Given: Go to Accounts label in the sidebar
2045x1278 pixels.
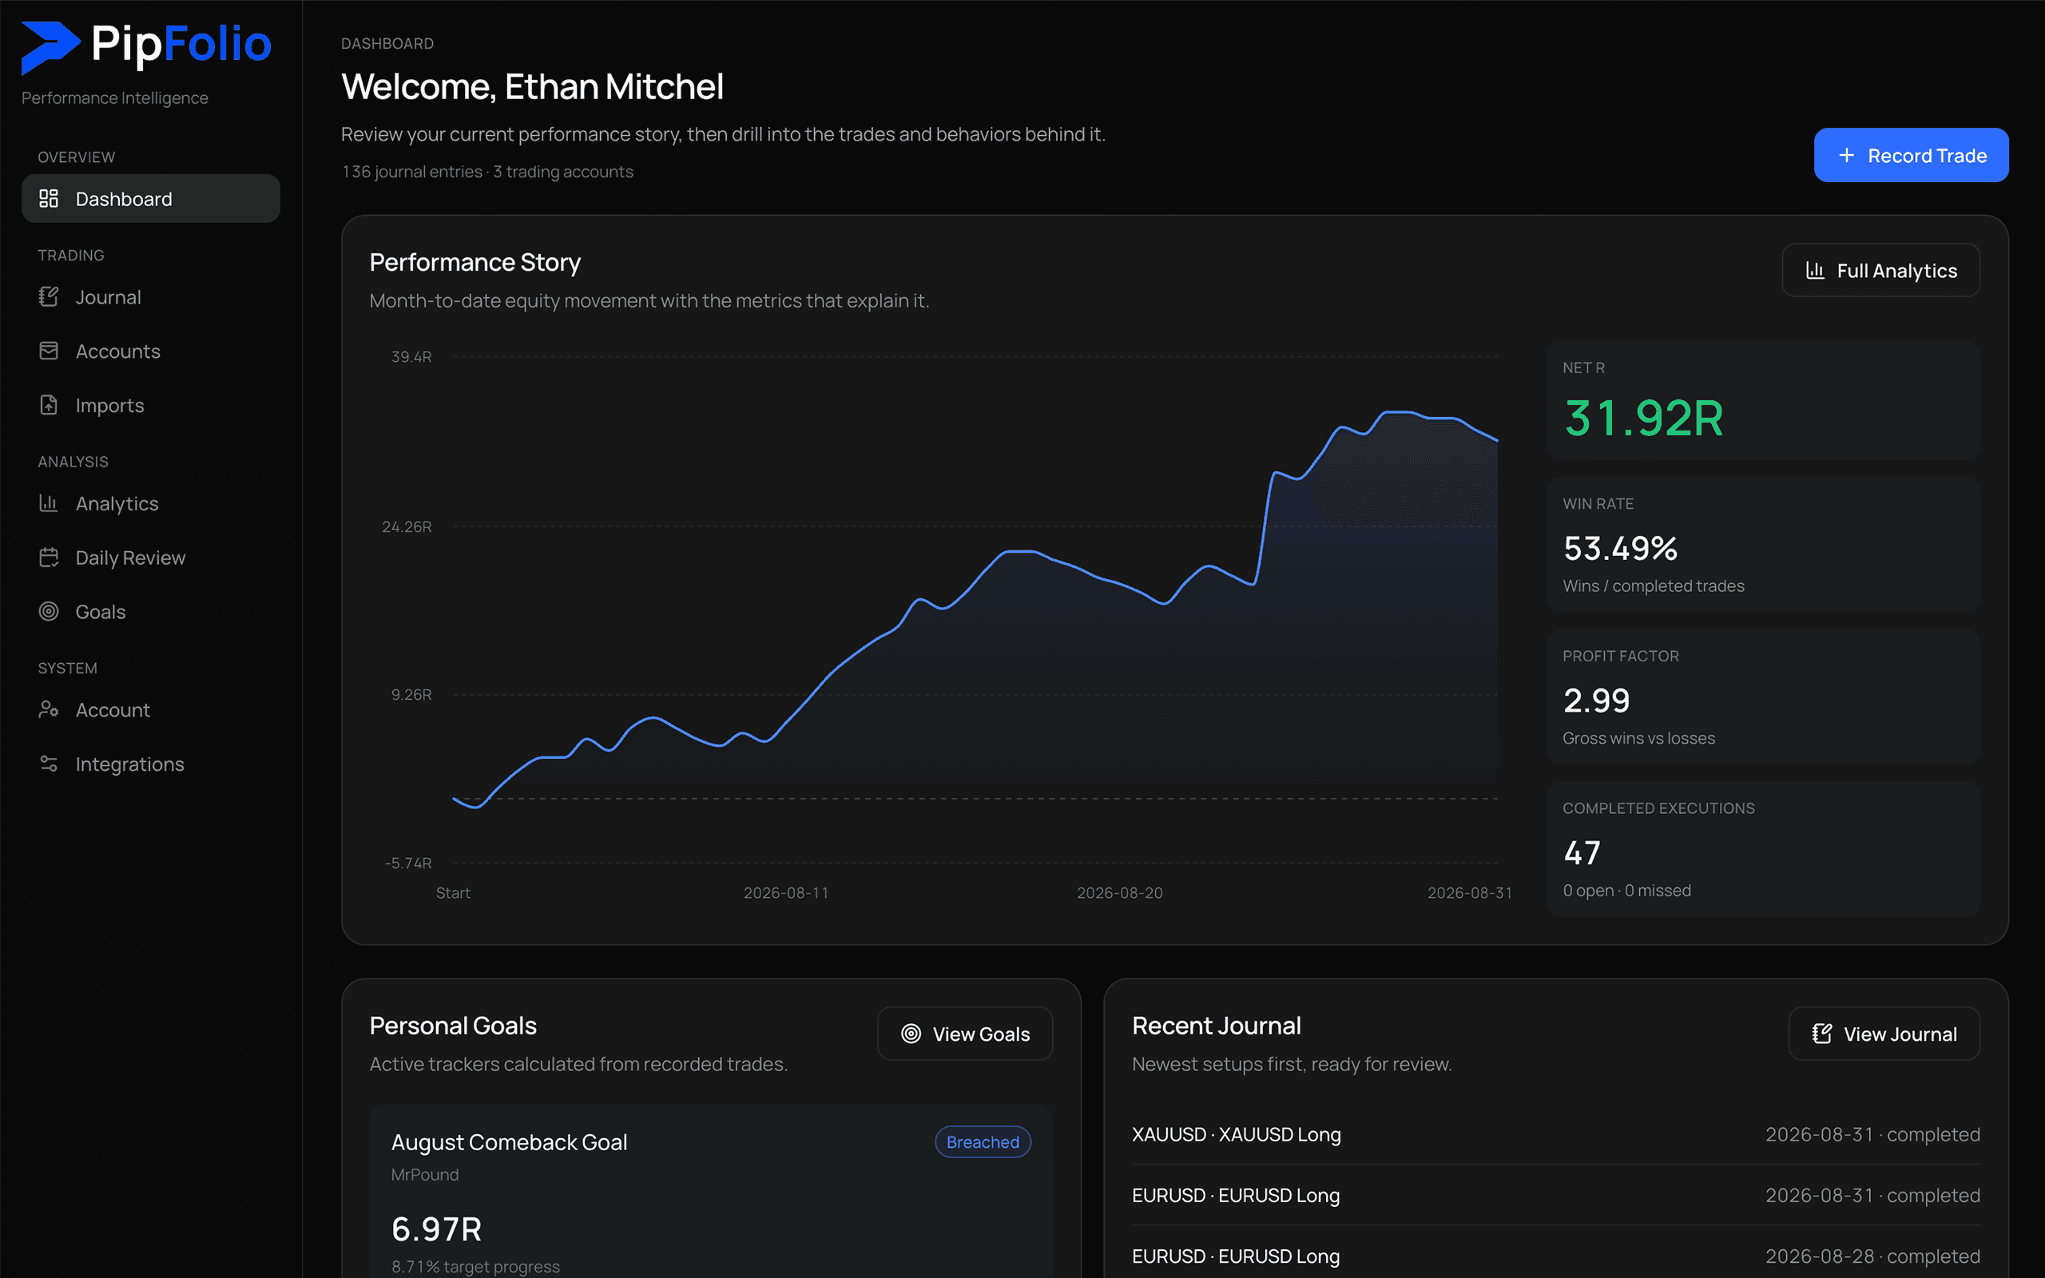Looking at the screenshot, I should pyautogui.click(x=117, y=351).
